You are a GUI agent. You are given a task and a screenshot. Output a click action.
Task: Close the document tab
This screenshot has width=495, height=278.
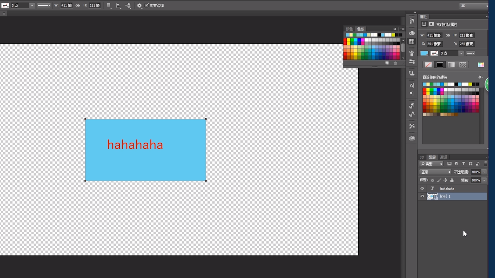(x=4, y=13)
